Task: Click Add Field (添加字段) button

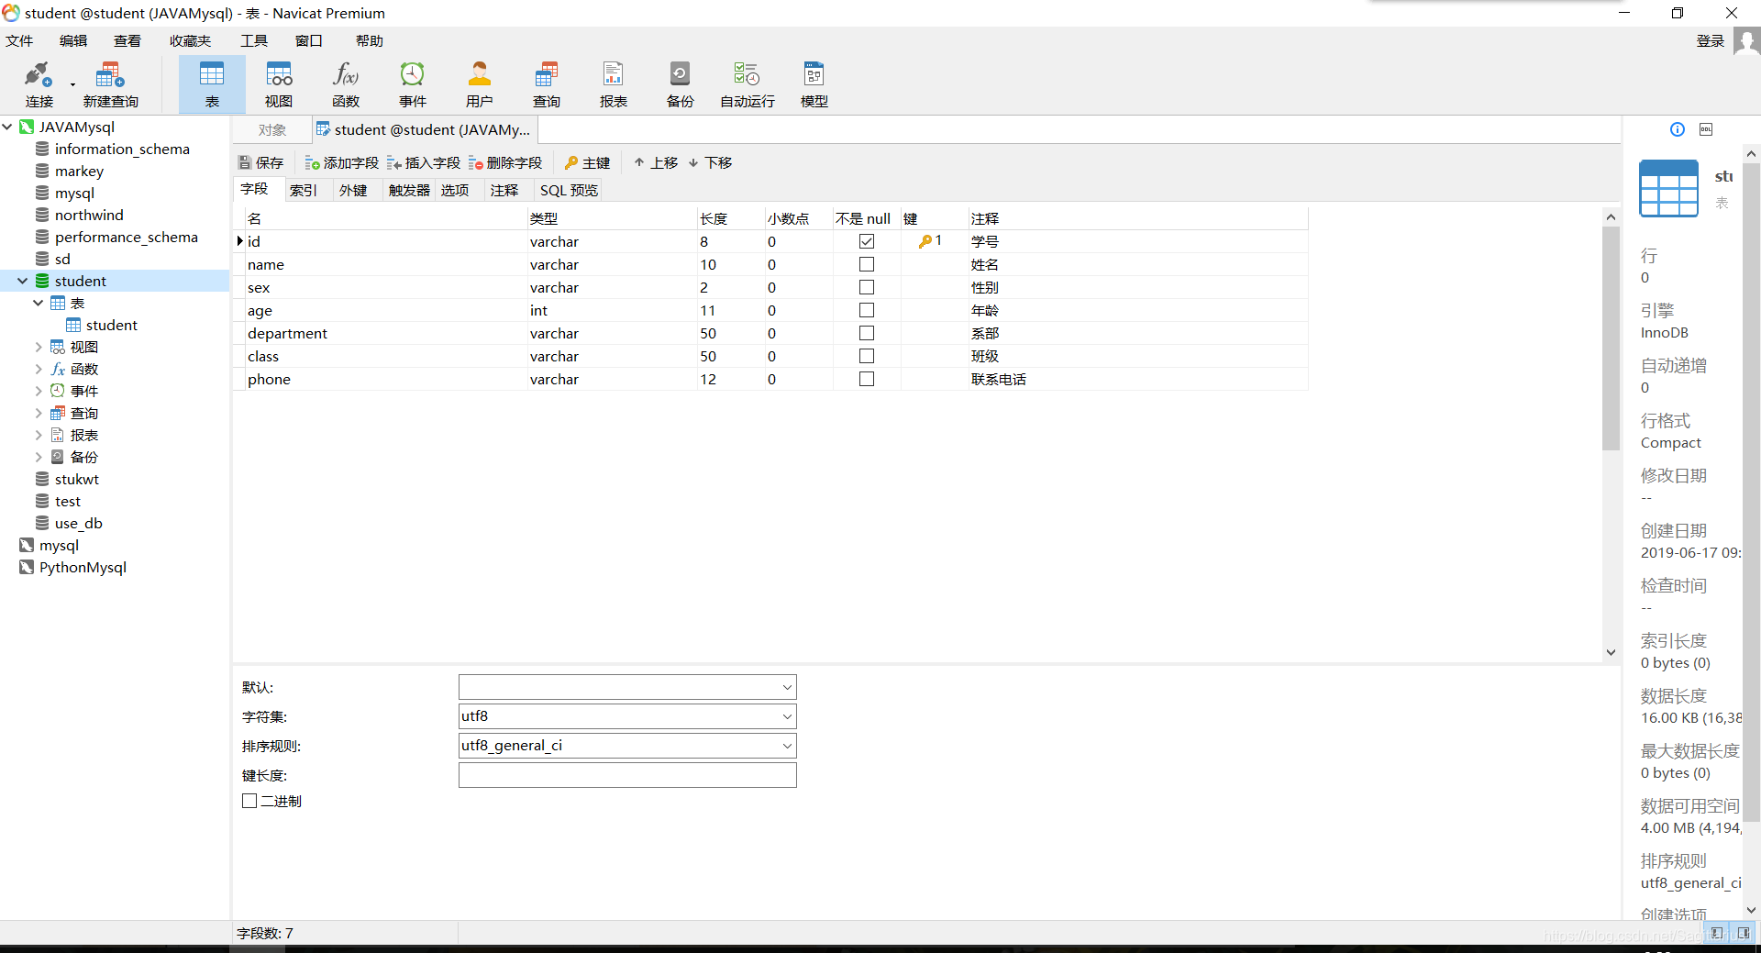Action: (342, 162)
